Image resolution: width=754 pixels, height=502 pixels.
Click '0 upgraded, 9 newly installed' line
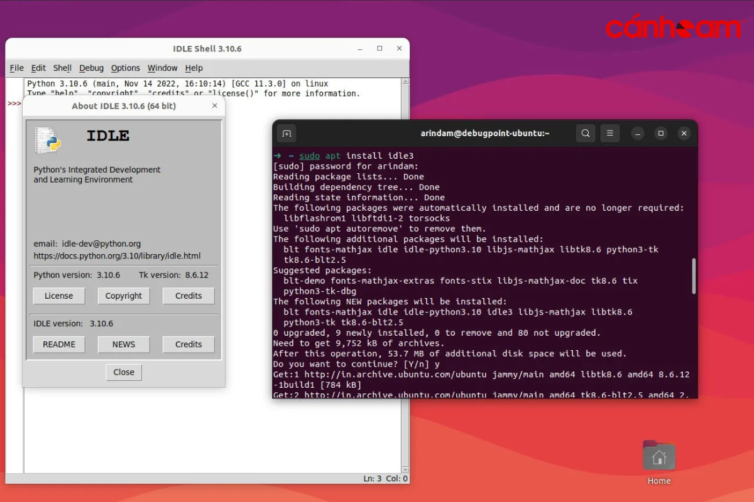coord(437,333)
